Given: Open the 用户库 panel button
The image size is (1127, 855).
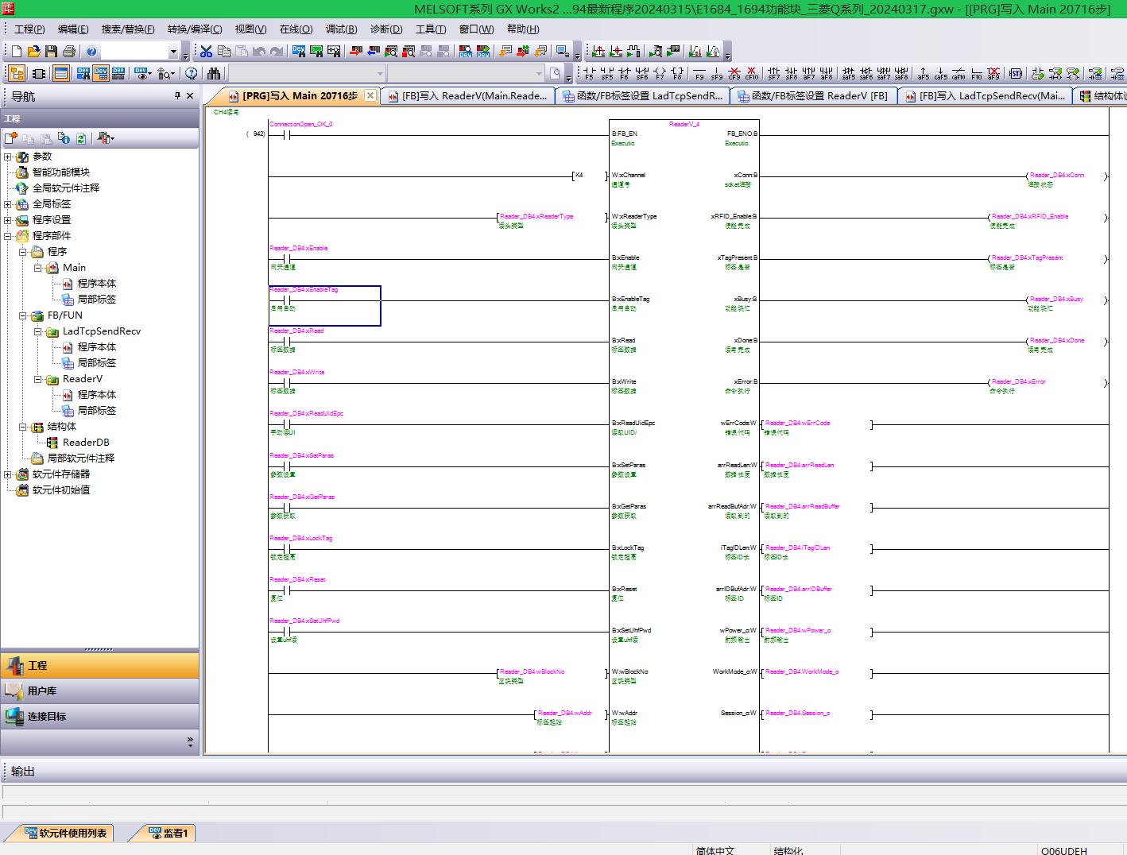Looking at the screenshot, I should [42, 691].
